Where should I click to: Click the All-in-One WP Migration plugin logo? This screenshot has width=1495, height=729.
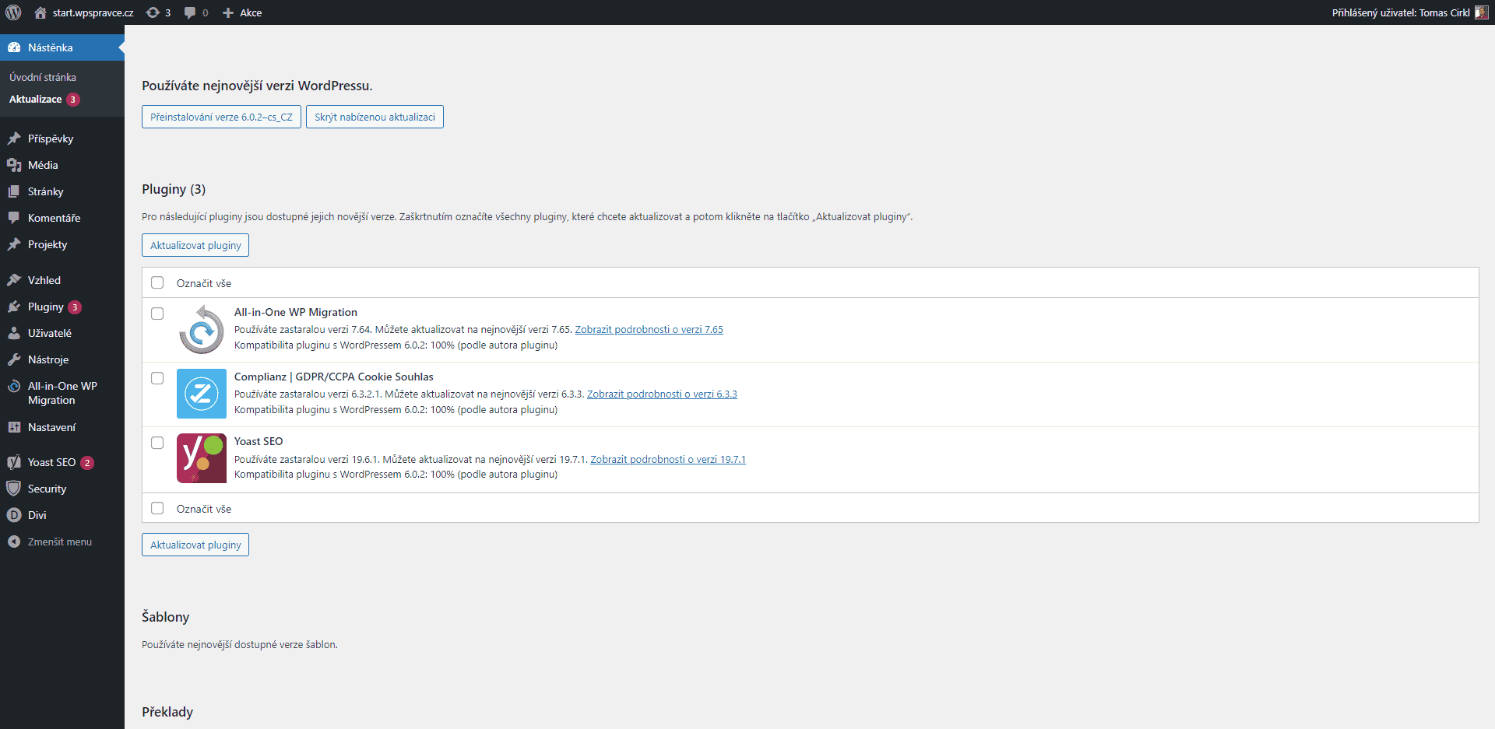tap(202, 329)
